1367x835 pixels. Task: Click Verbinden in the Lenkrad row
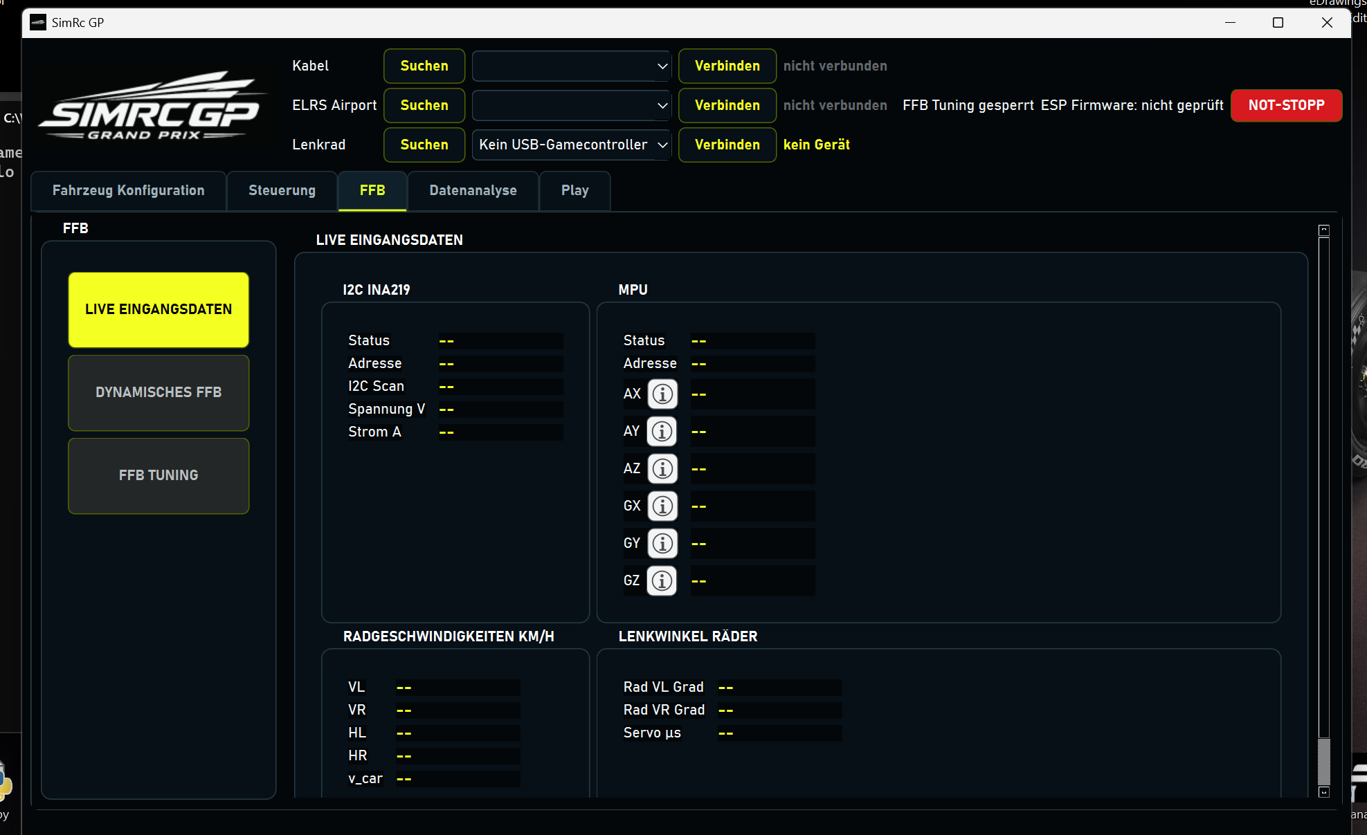click(727, 145)
